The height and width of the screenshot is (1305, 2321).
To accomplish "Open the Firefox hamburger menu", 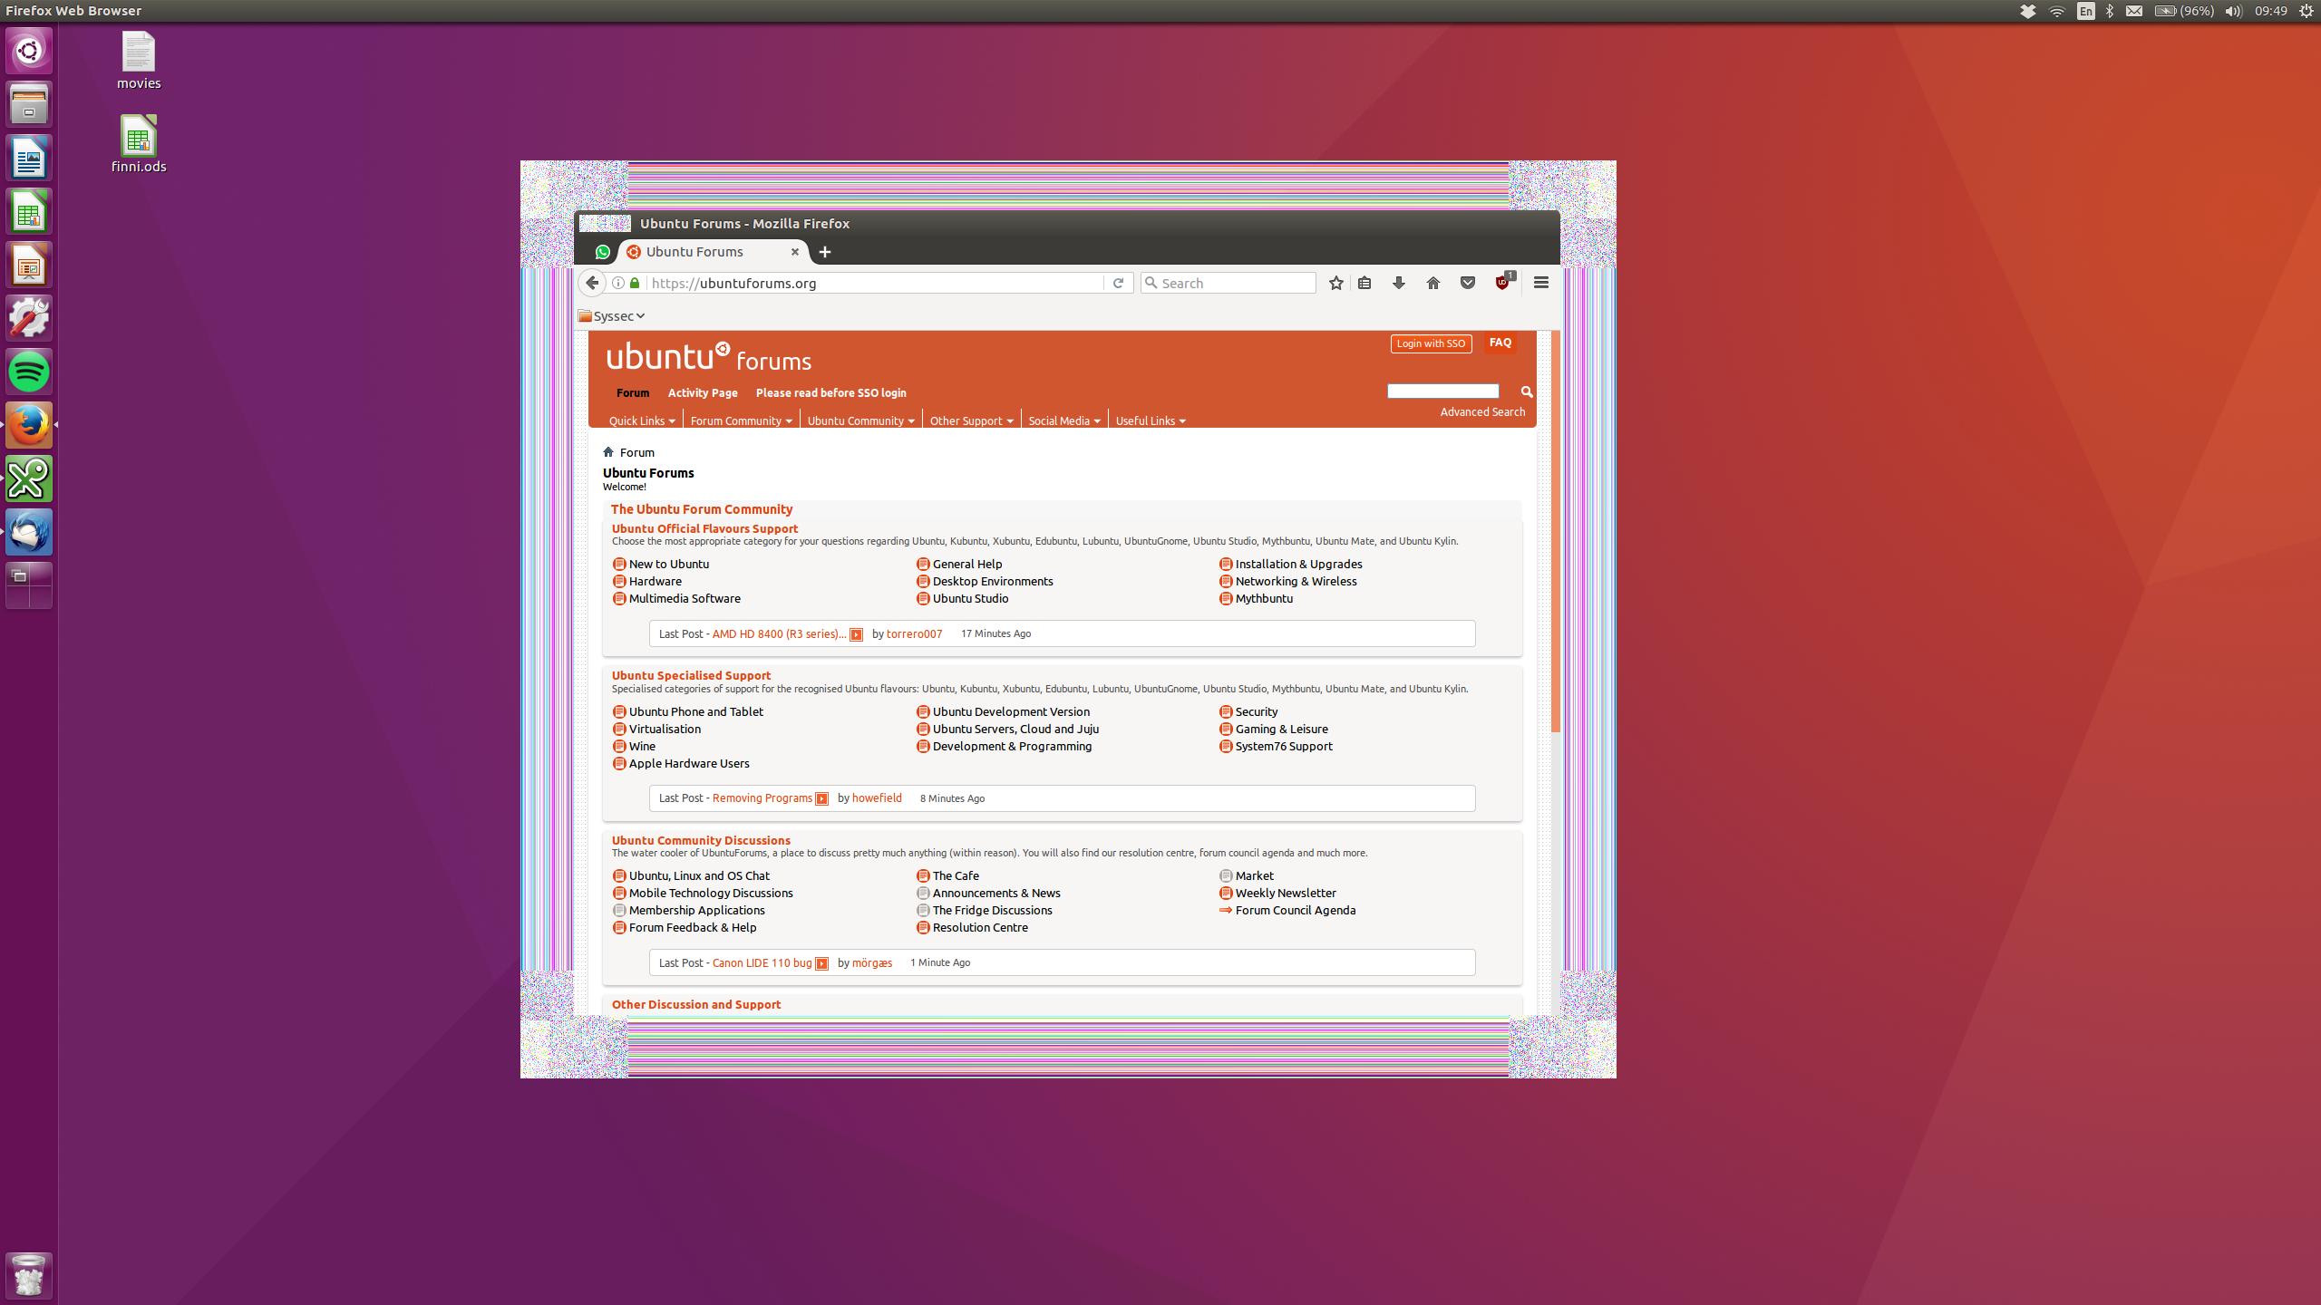I will point(1541,283).
